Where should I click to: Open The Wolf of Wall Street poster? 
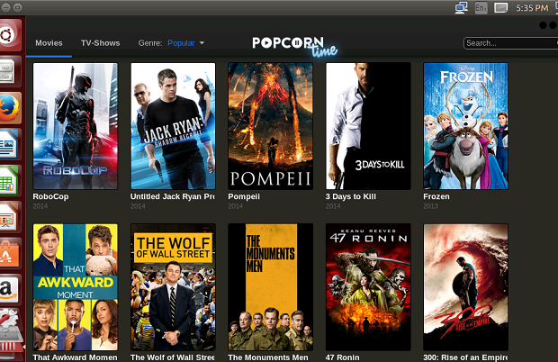(173, 287)
